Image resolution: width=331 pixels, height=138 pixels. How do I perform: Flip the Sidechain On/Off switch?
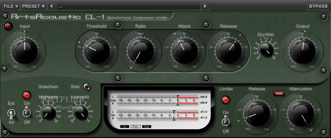point(27,112)
